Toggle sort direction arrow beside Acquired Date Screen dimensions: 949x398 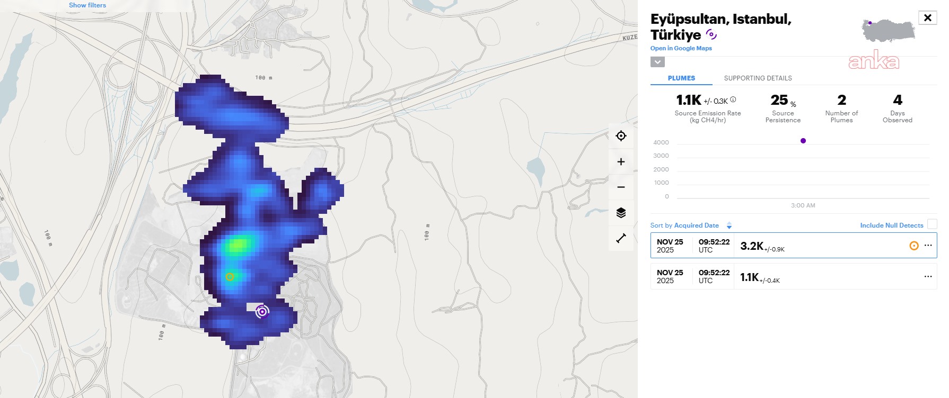729,225
